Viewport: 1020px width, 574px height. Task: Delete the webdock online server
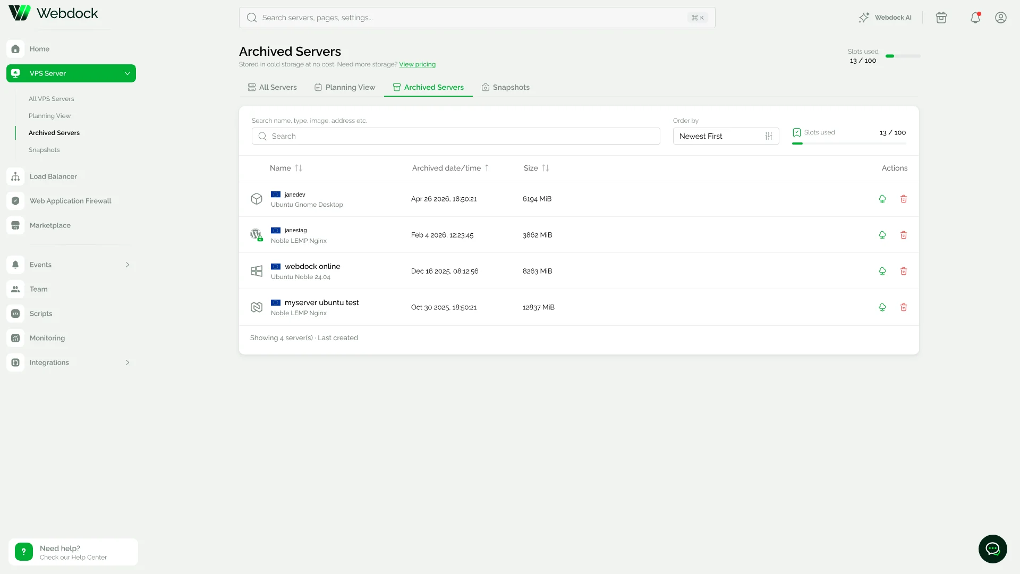(x=904, y=271)
